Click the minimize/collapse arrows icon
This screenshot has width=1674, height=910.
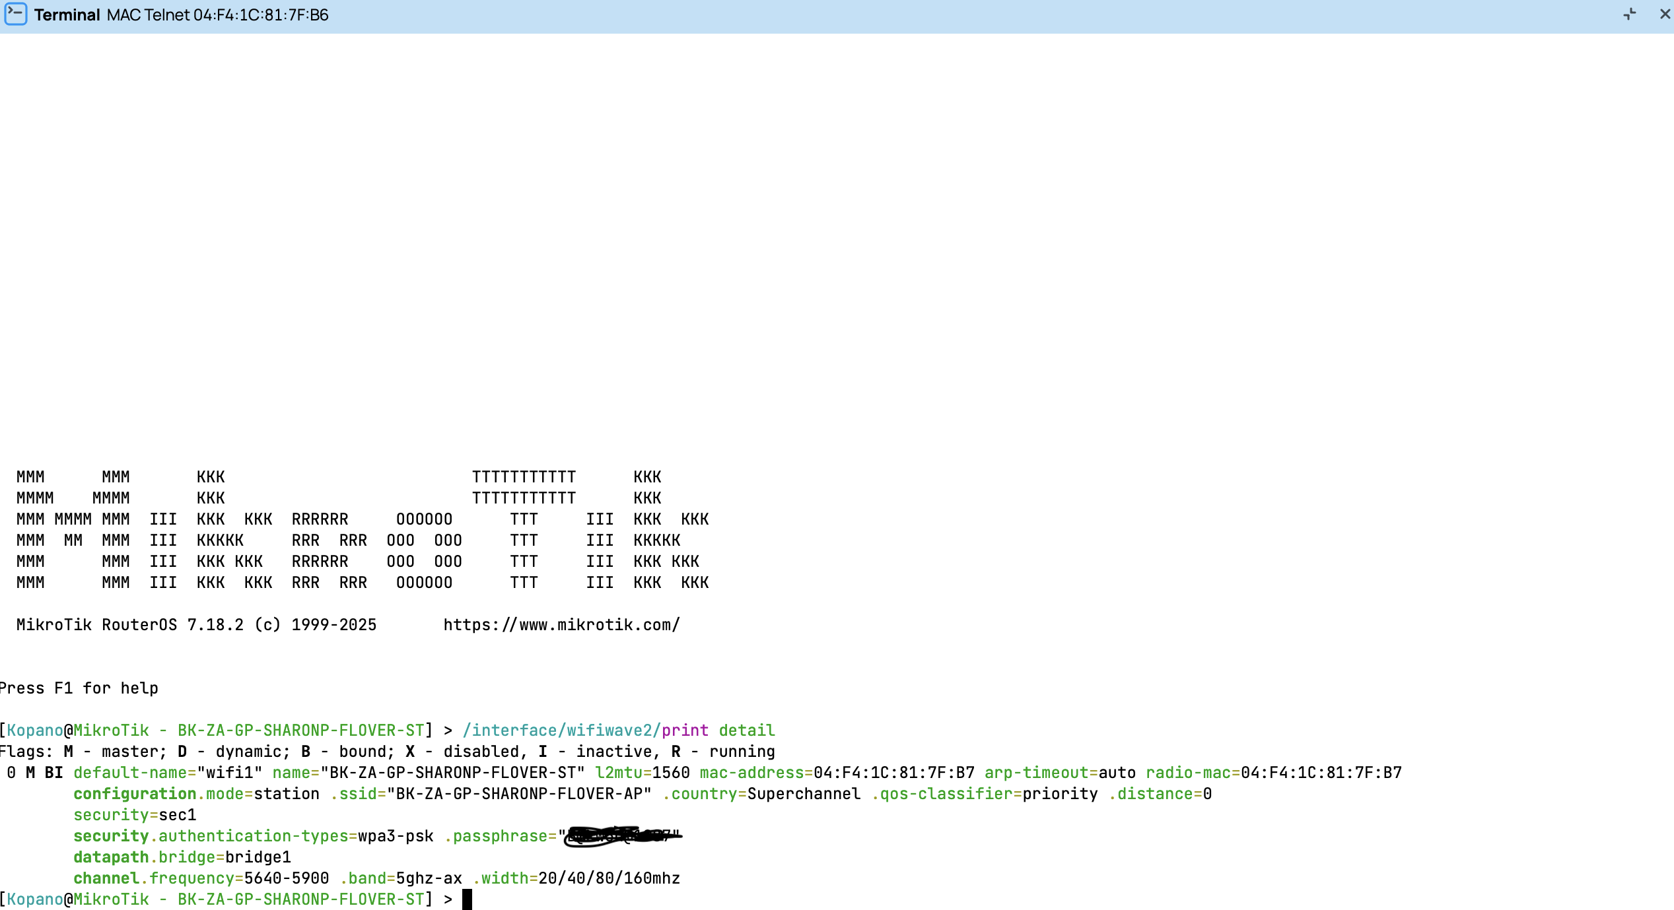tap(1630, 14)
